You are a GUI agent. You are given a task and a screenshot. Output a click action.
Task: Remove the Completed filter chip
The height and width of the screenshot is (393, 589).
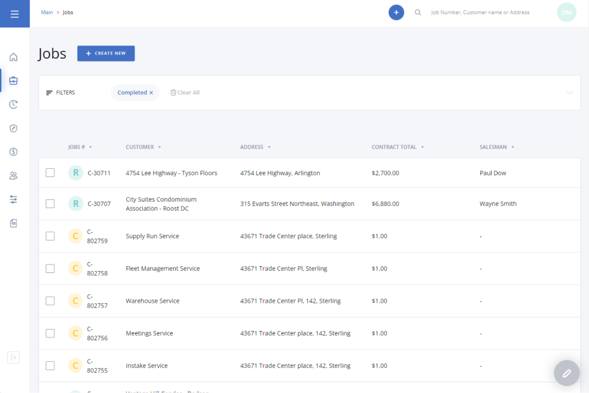(x=151, y=93)
